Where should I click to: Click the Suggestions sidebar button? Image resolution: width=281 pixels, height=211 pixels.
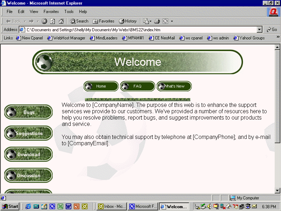tap(28, 133)
